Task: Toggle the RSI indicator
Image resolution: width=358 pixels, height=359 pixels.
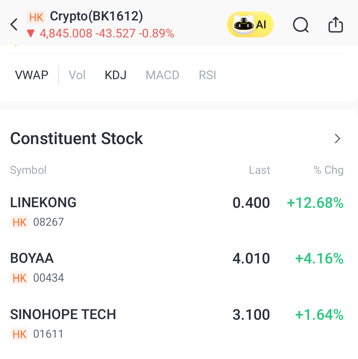Action: click(x=207, y=75)
